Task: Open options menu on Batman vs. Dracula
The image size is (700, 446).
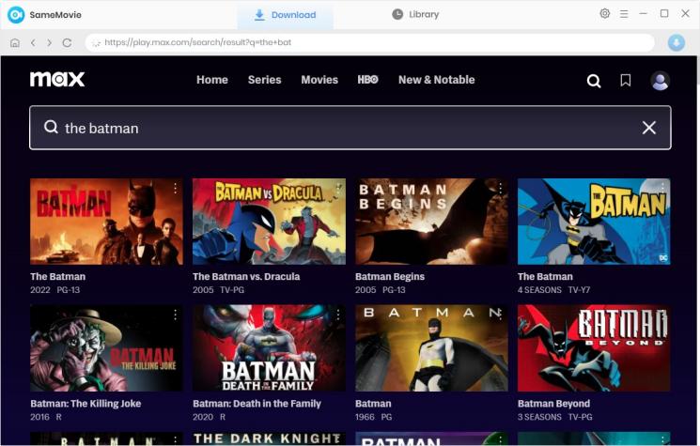Action: (338, 188)
